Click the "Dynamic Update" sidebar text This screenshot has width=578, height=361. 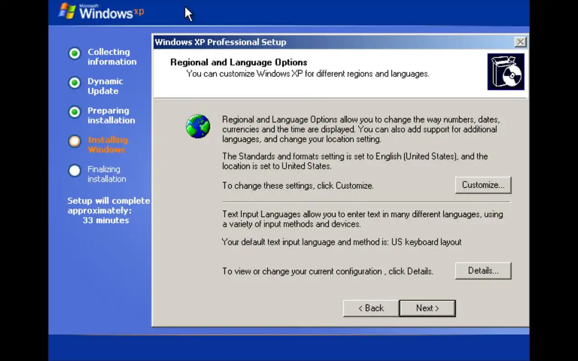[105, 86]
